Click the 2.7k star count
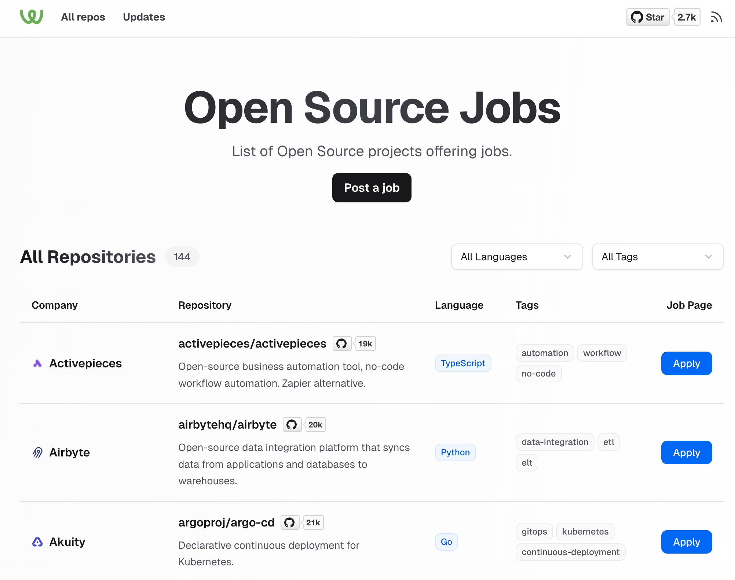Image resolution: width=735 pixels, height=580 pixels. coord(686,17)
